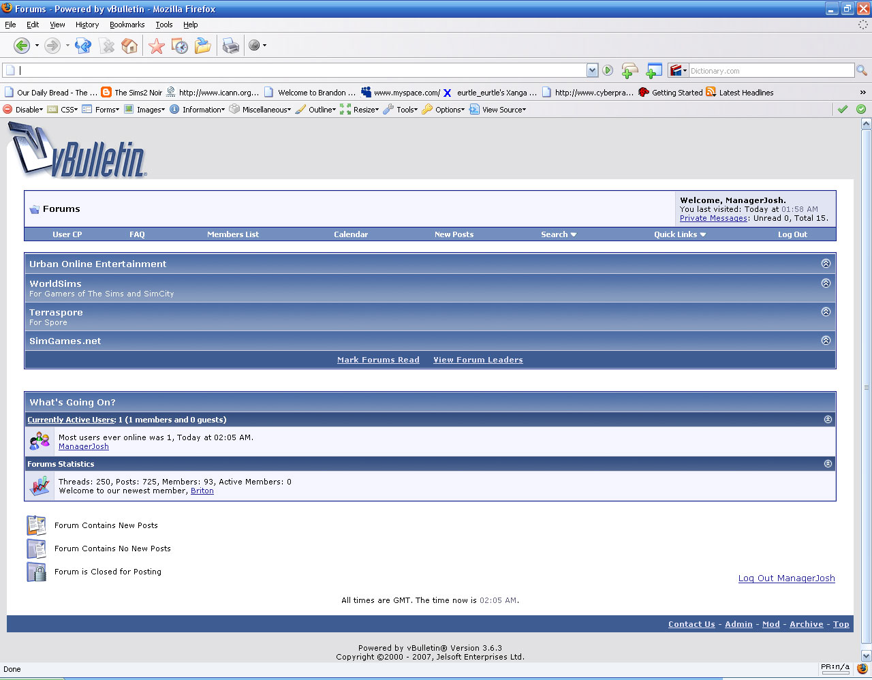Click the Stop loading icon

107,46
